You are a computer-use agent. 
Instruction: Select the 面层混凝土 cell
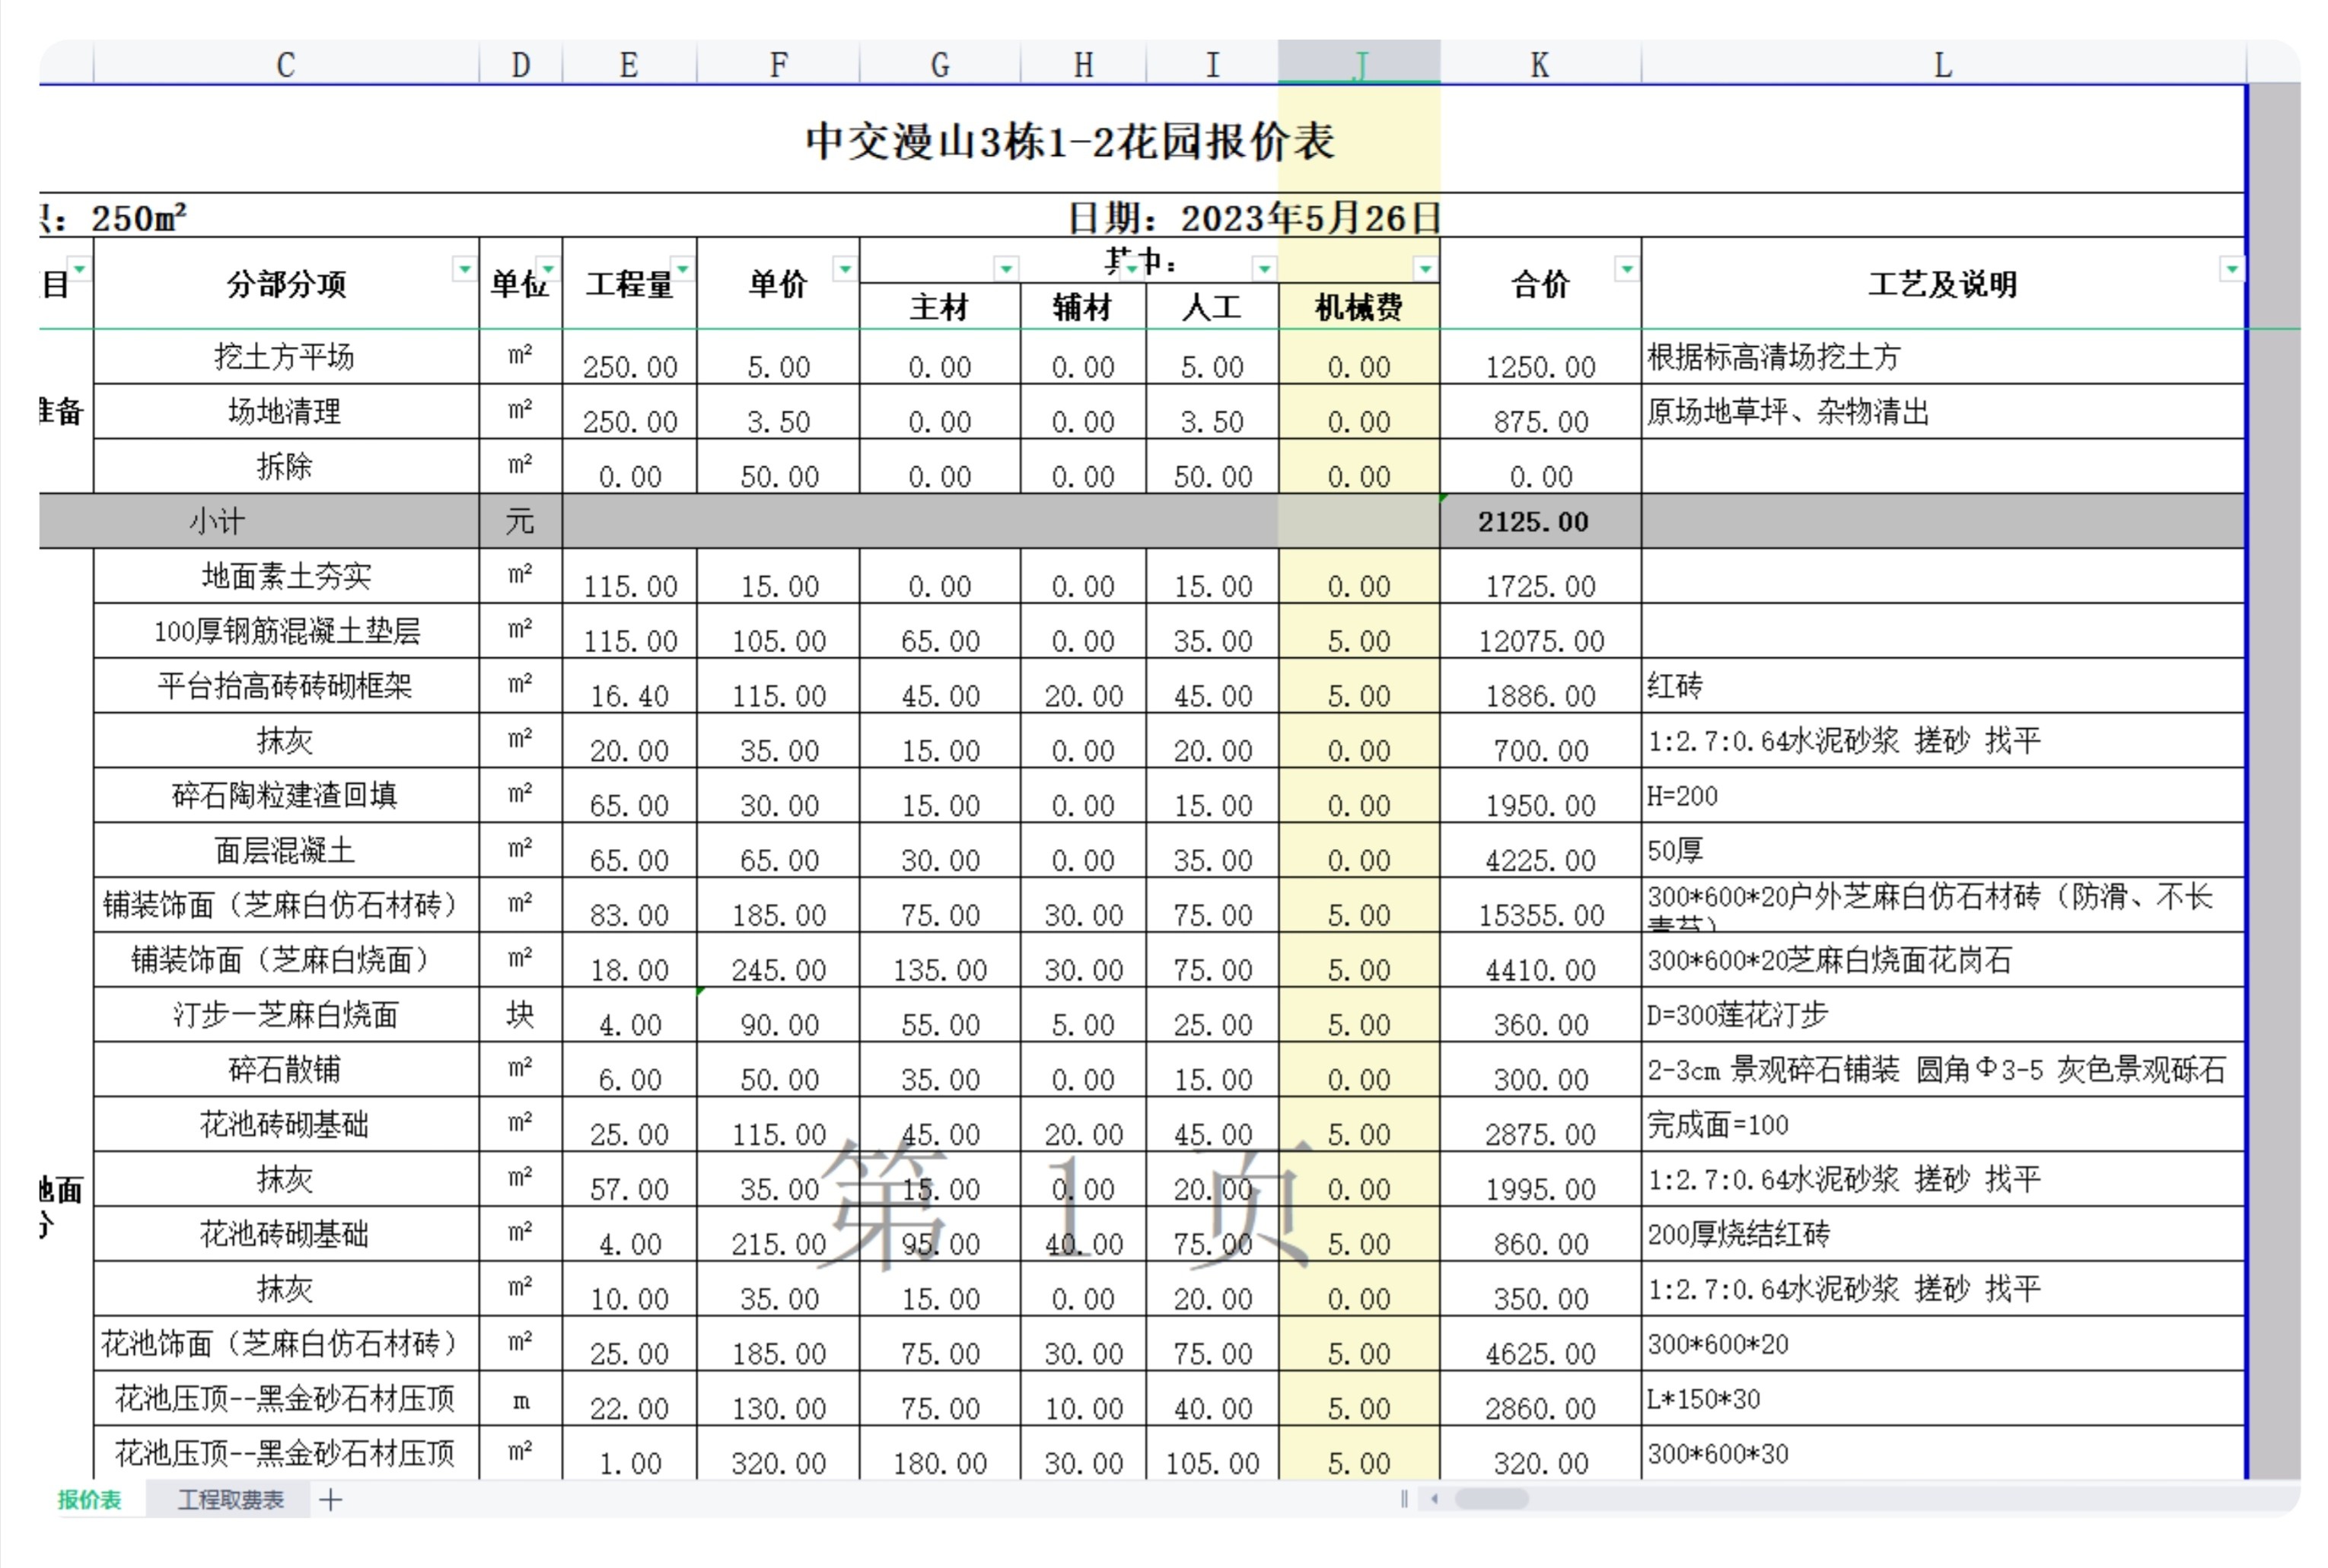286,850
